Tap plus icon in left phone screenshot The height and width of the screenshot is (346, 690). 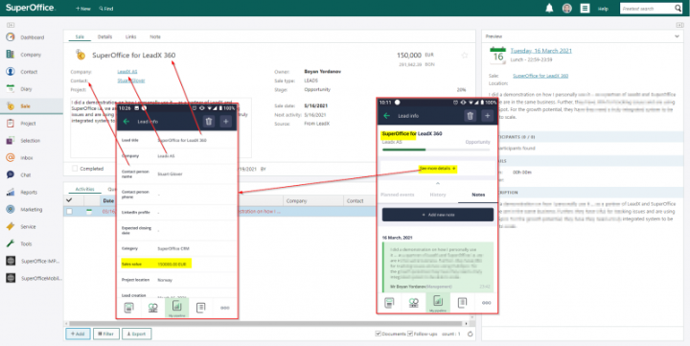(226, 121)
